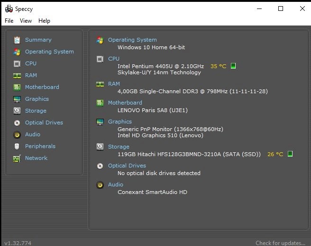Click the Windows flag icon beside sidebar Operating System

point(17,52)
